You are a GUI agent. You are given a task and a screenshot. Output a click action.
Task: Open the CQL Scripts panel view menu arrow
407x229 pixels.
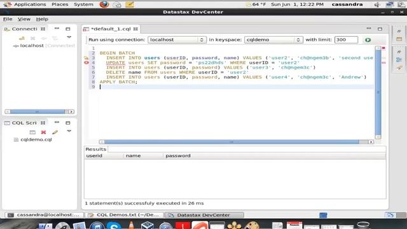pyautogui.click(x=69, y=132)
